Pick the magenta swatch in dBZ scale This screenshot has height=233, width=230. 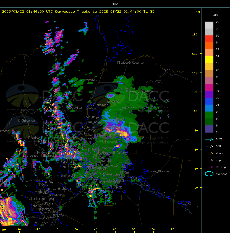coord(209,87)
